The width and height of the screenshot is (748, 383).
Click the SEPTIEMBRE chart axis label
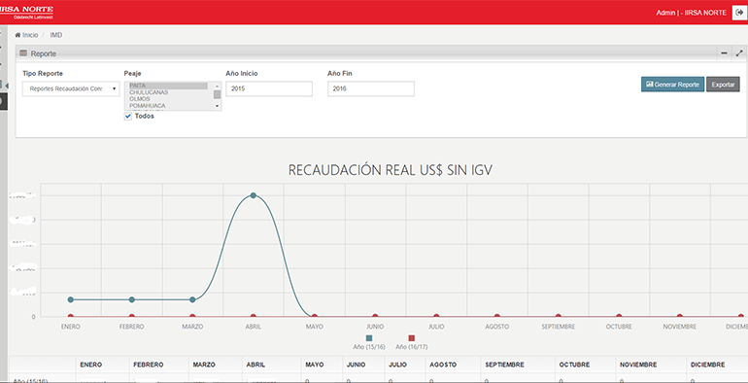pos(559,327)
